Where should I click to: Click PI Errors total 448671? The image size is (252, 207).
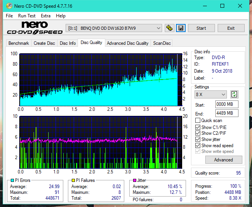[x=52, y=198]
